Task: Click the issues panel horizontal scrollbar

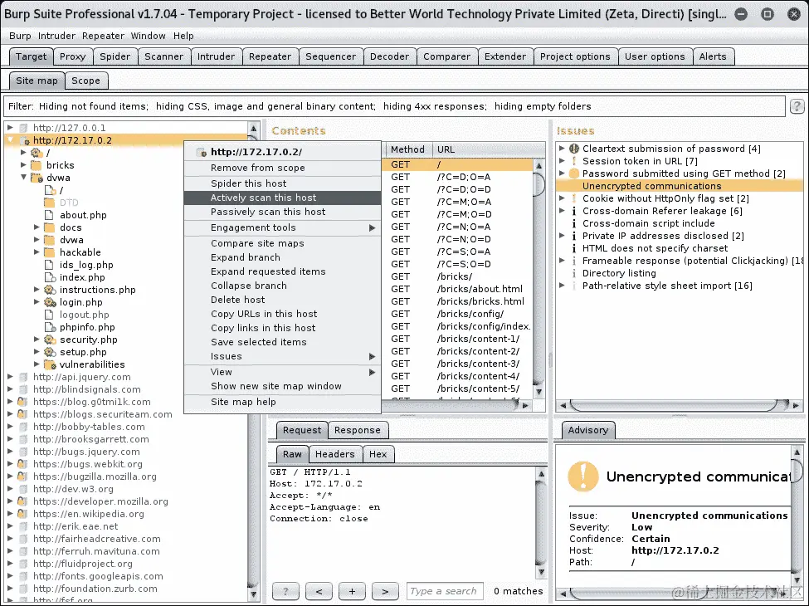Action: (680, 405)
